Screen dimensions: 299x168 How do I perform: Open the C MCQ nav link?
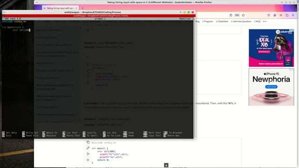click(257, 21)
